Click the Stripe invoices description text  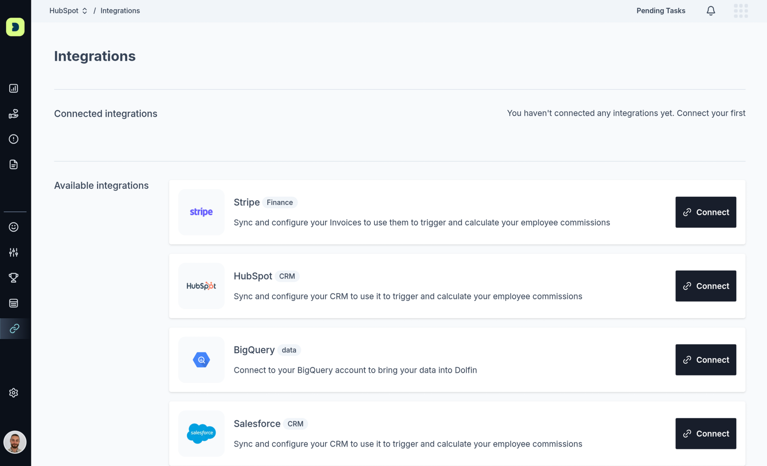pos(422,223)
